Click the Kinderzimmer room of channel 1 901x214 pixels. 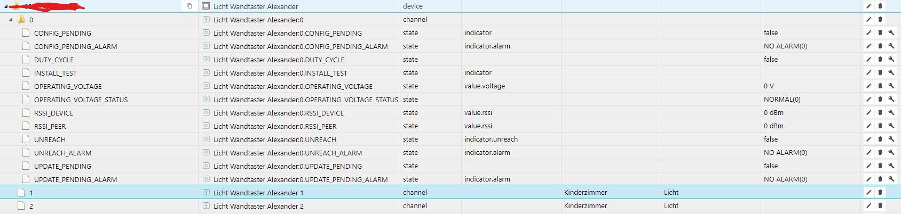click(586, 193)
